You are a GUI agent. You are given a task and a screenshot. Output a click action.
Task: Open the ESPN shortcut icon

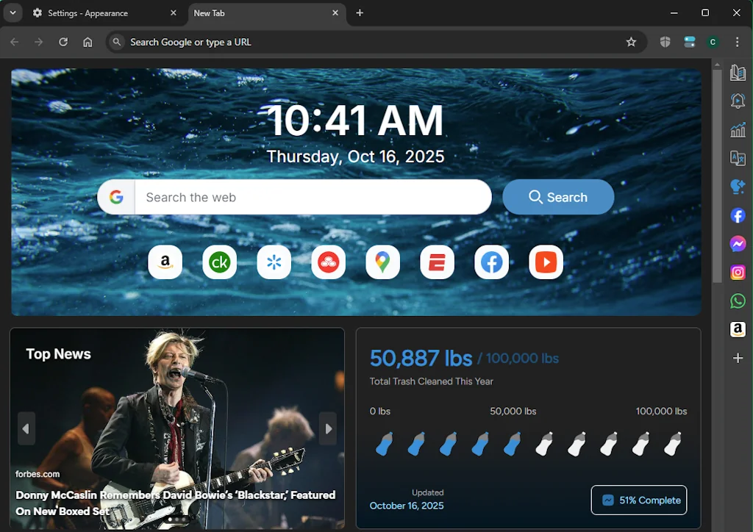[x=437, y=262]
